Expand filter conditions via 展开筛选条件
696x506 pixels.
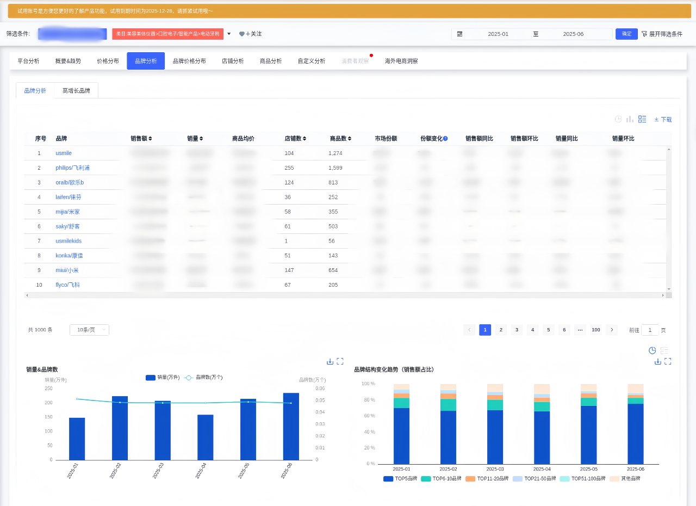click(666, 34)
